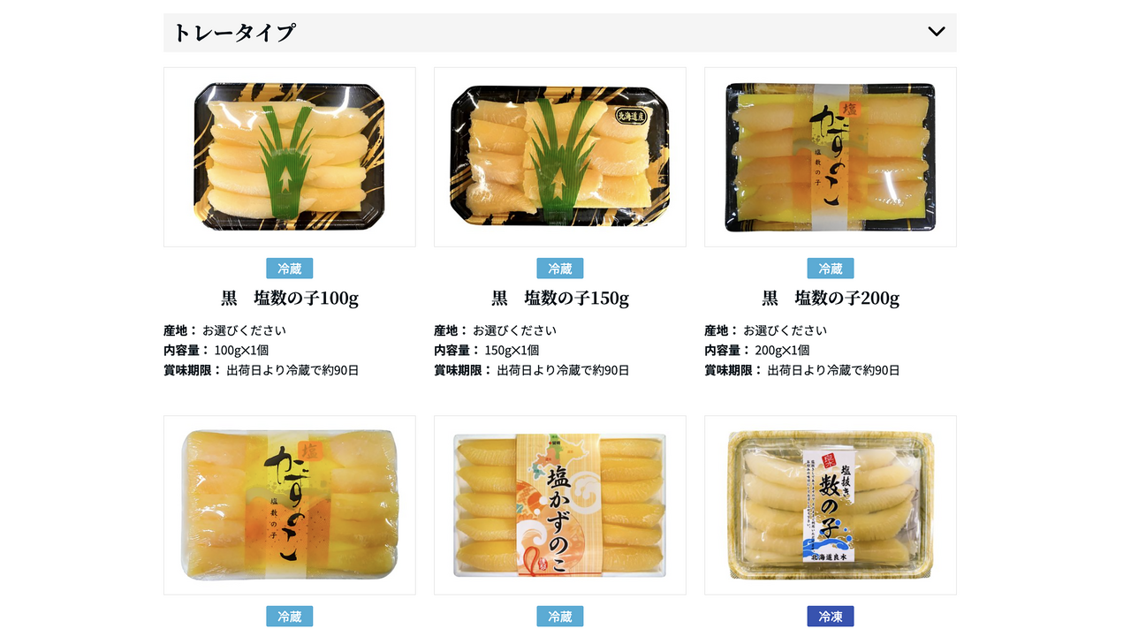1131x636 pixels.
Task: Click 産地 お選びください under 塩数の子150g
Action: pos(495,330)
